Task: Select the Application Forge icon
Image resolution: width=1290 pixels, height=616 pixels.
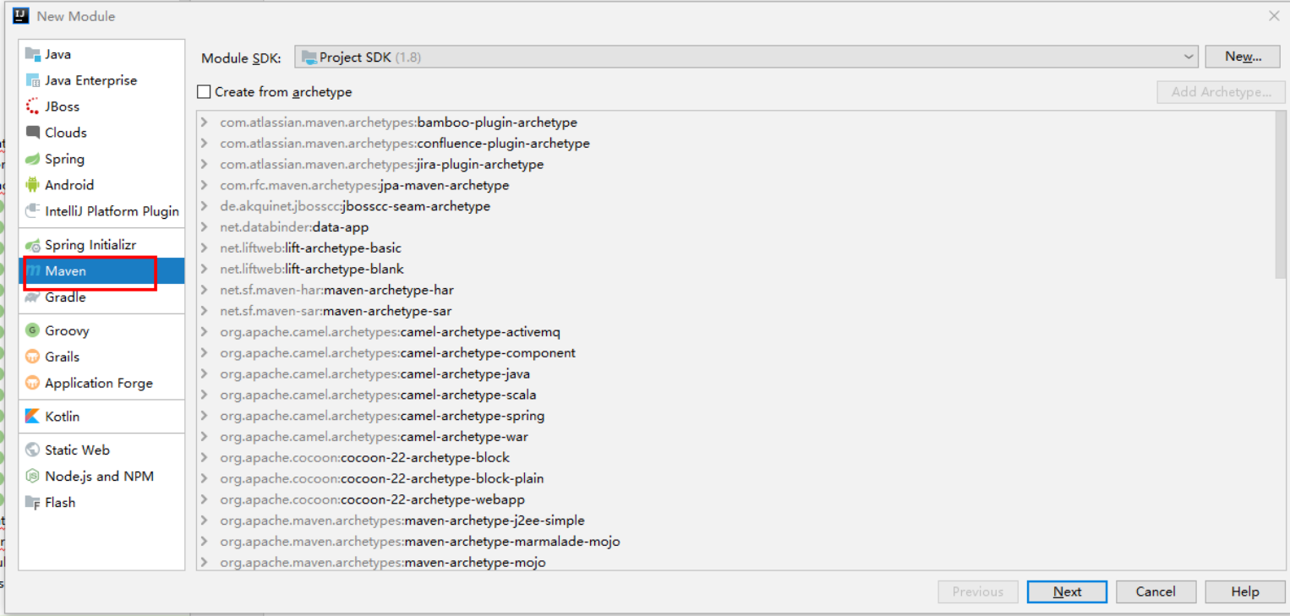Action: click(x=33, y=383)
